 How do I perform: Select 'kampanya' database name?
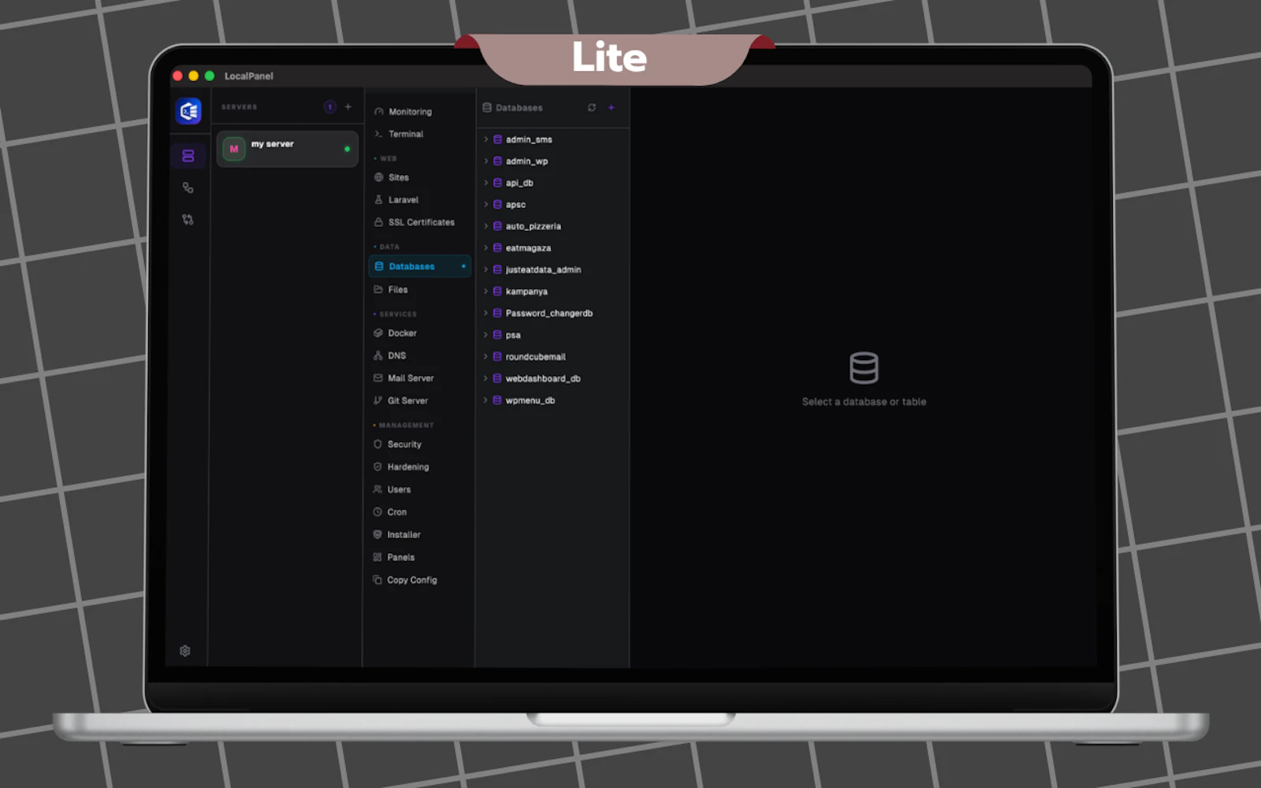point(526,292)
